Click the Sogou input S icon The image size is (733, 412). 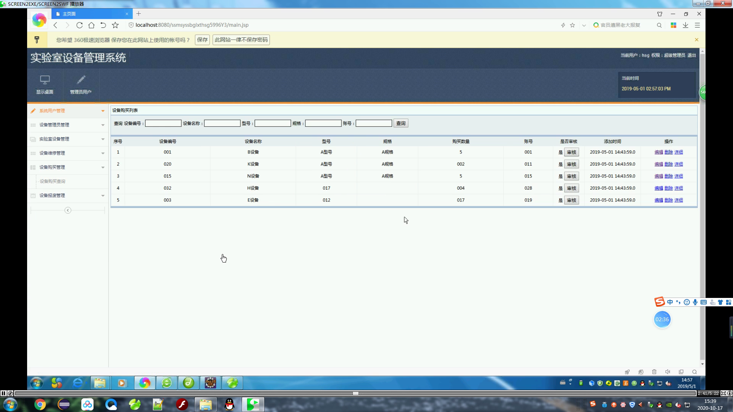point(659,302)
